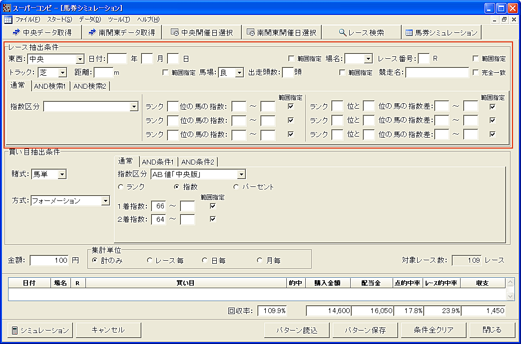Switch to AND条件2 tab
Image resolution: width=521 pixels, height=344 pixels.
pos(198,162)
